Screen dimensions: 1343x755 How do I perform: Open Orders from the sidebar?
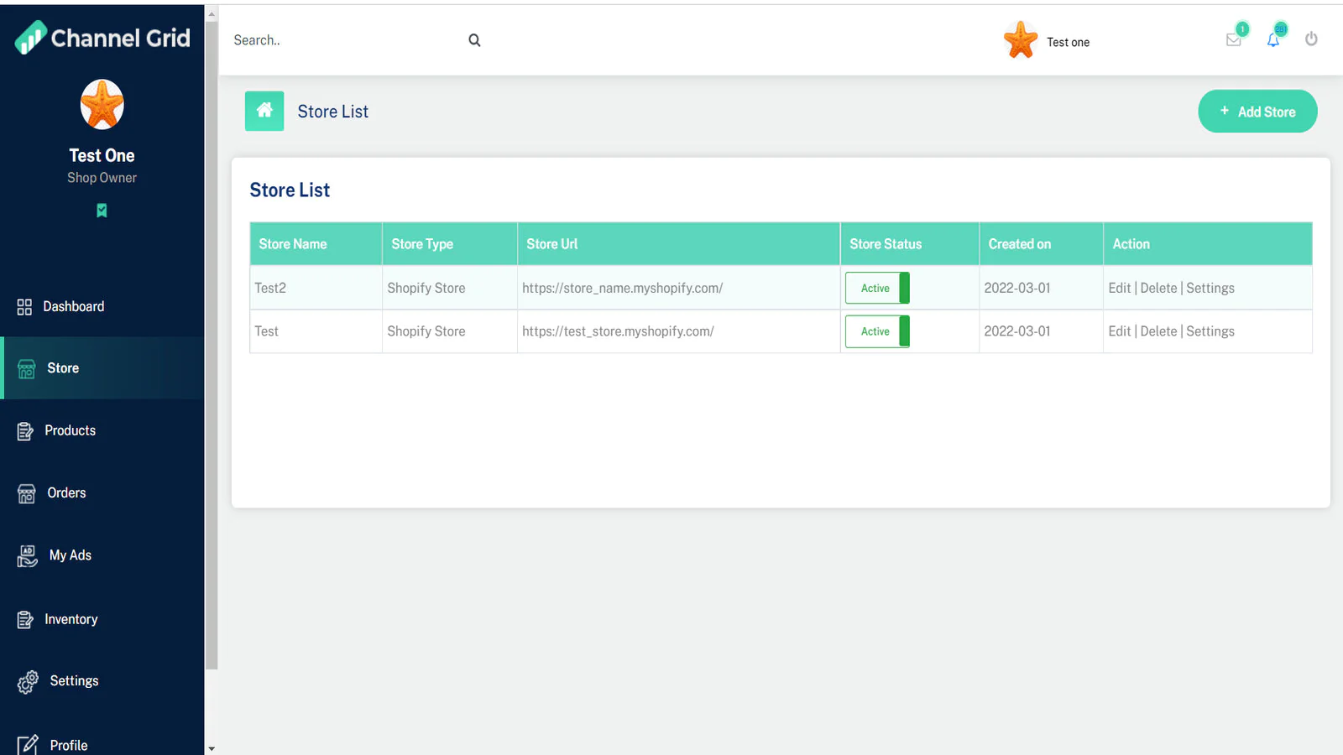(x=66, y=493)
